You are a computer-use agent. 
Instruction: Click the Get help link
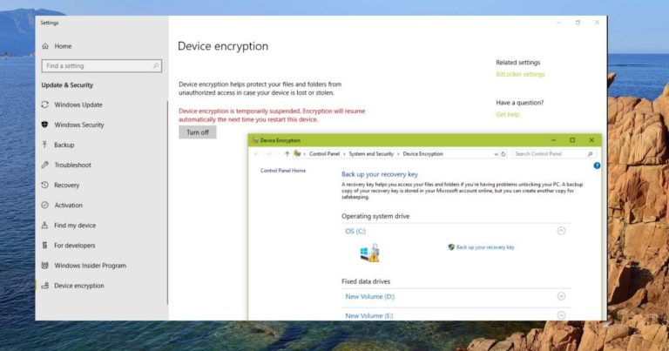508,114
